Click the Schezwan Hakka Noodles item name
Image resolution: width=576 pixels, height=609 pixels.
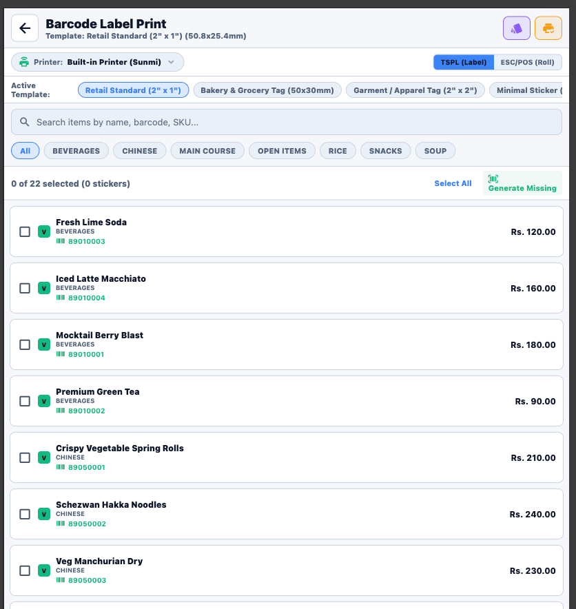coord(111,504)
